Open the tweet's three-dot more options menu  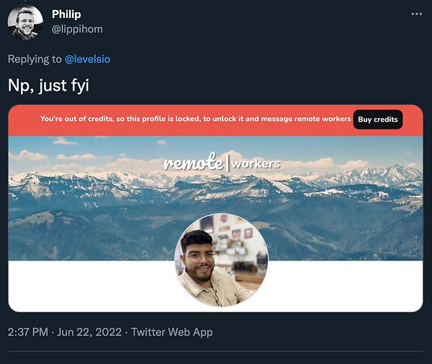coord(416,14)
